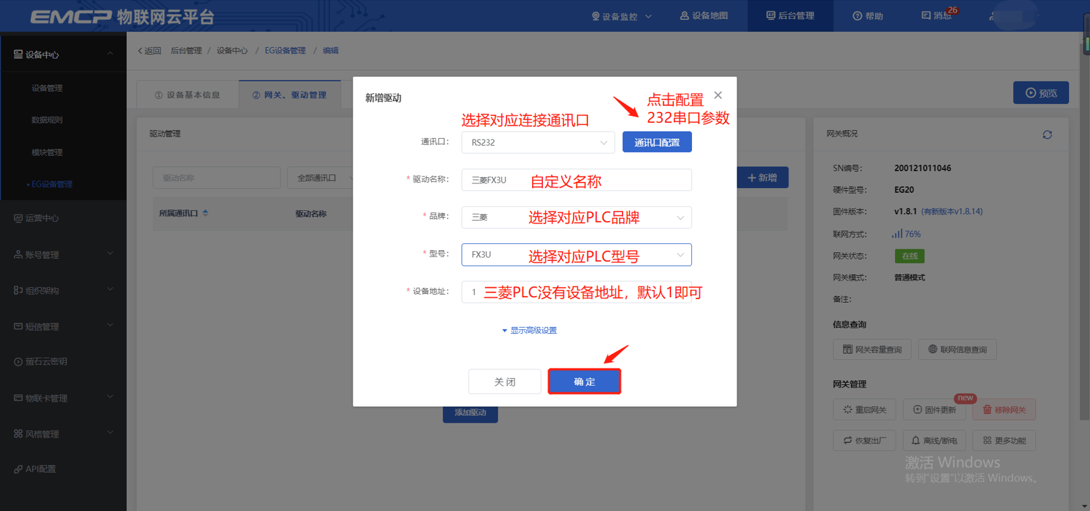Screen dimensions: 1090x511
Task: Click the 组织架构 icon in sidebar
Action: tap(18, 291)
